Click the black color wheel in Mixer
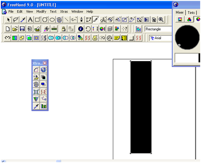This screenshot has width=201, height=163. click(187, 37)
